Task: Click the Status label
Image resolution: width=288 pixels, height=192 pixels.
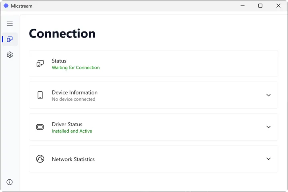Action: point(59,61)
